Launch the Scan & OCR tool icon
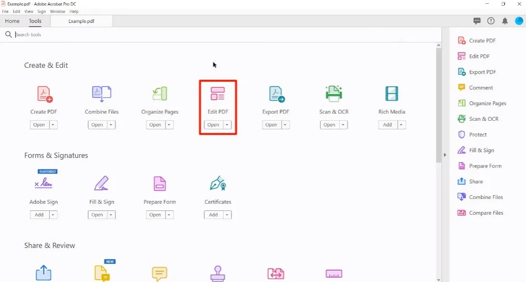The width and height of the screenshot is (526, 282). [x=333, y=94]
